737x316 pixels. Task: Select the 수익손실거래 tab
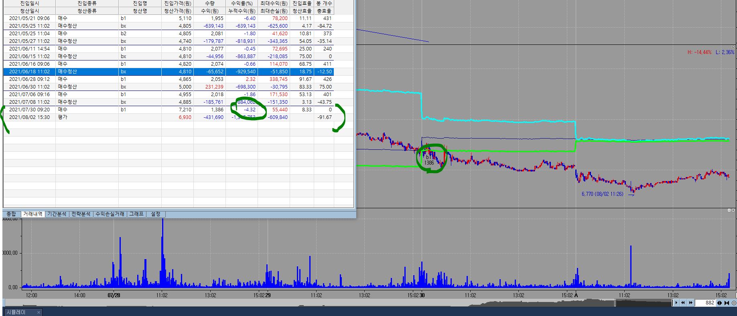coord(110,214)
